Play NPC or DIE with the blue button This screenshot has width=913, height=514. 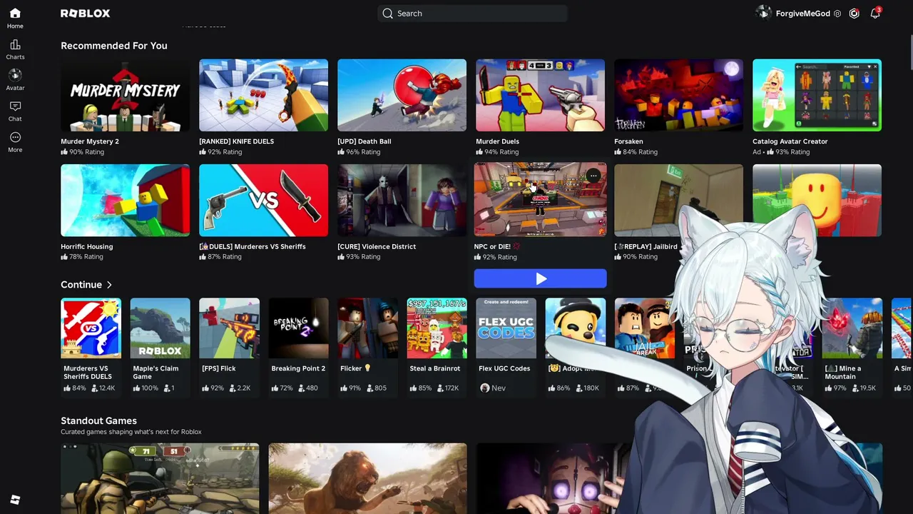[540, 278]
